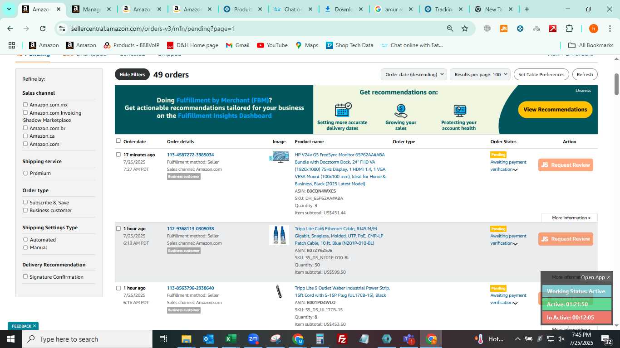Screen dimensions: 620x348
Task: Open the red pickaxe extension icon
Action: point(553,29)
